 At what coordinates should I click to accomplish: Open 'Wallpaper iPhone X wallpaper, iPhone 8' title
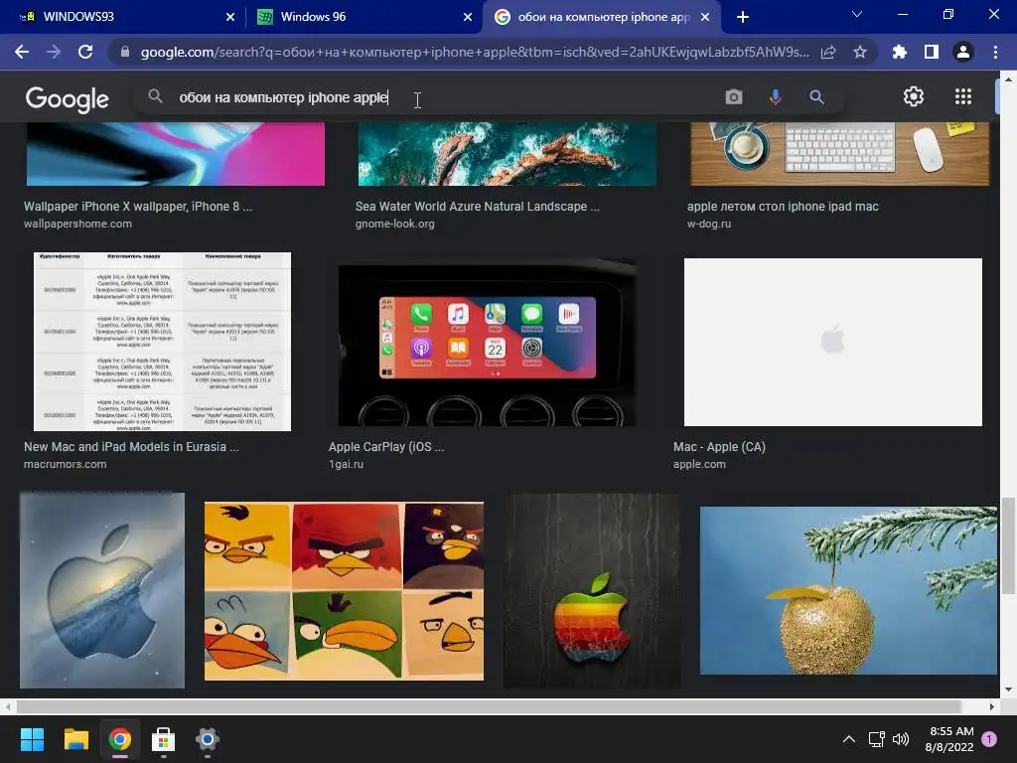click(x=138, y=207)
